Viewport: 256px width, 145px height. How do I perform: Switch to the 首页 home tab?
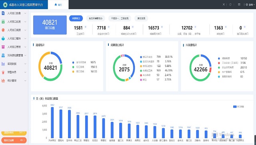(58, 4)
